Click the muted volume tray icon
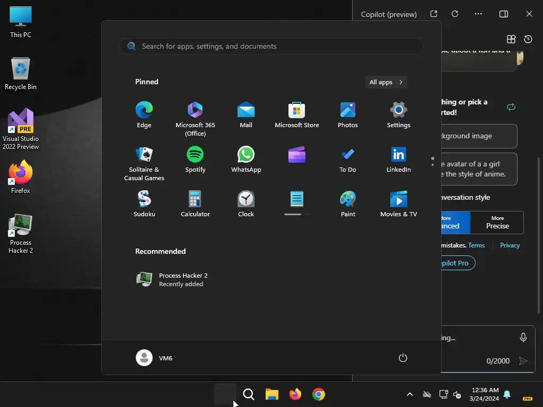Viewport: 543px width, 407px height. pyautogui.click(x=457, y=394)
